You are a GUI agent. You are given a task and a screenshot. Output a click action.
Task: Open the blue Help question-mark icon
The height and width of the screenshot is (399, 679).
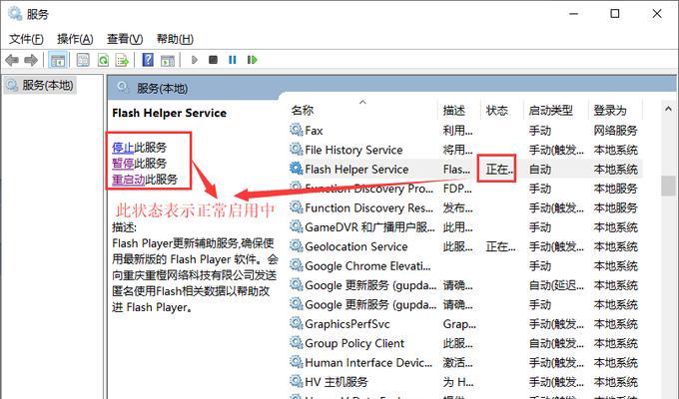(x=148, y=59)
